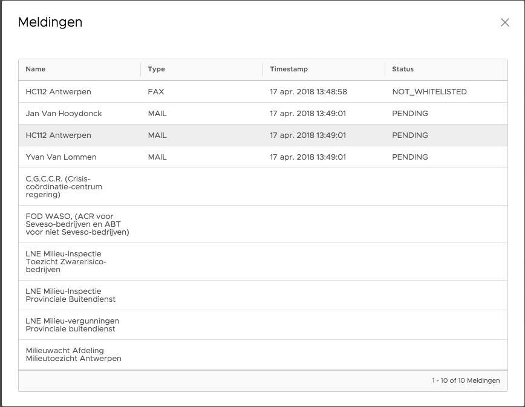525x407 pixels.
Task: Sort the table by the Timestamp column
Action: [289, 69]
